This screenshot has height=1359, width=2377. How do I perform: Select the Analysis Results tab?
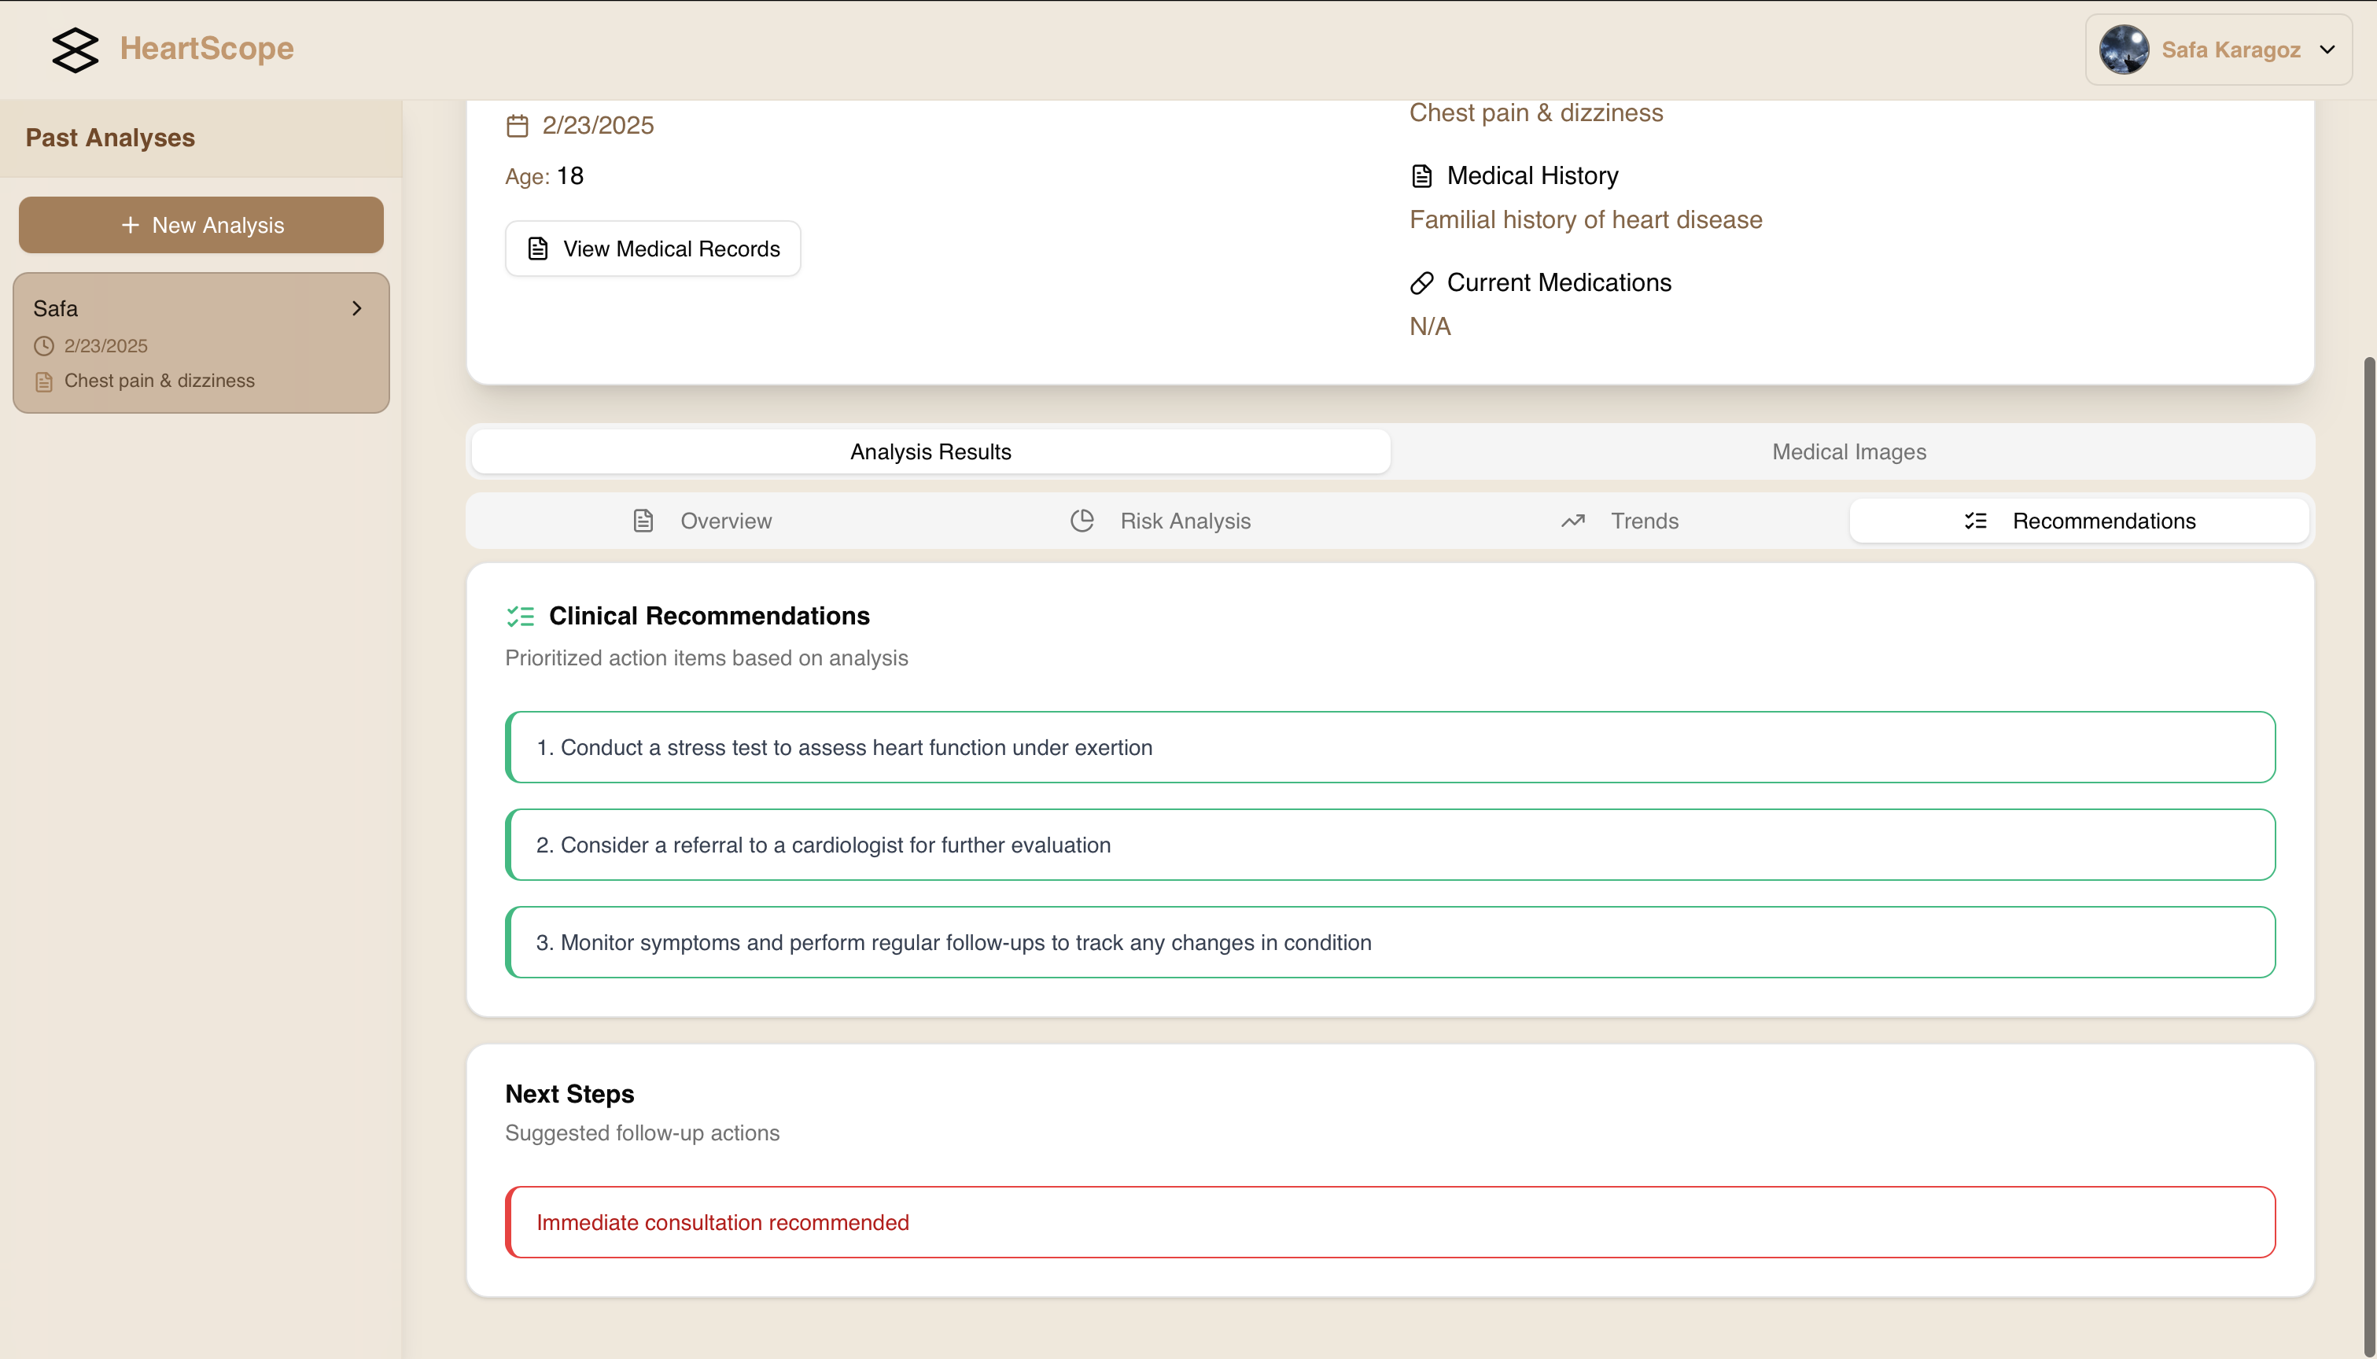click(931, 451)
